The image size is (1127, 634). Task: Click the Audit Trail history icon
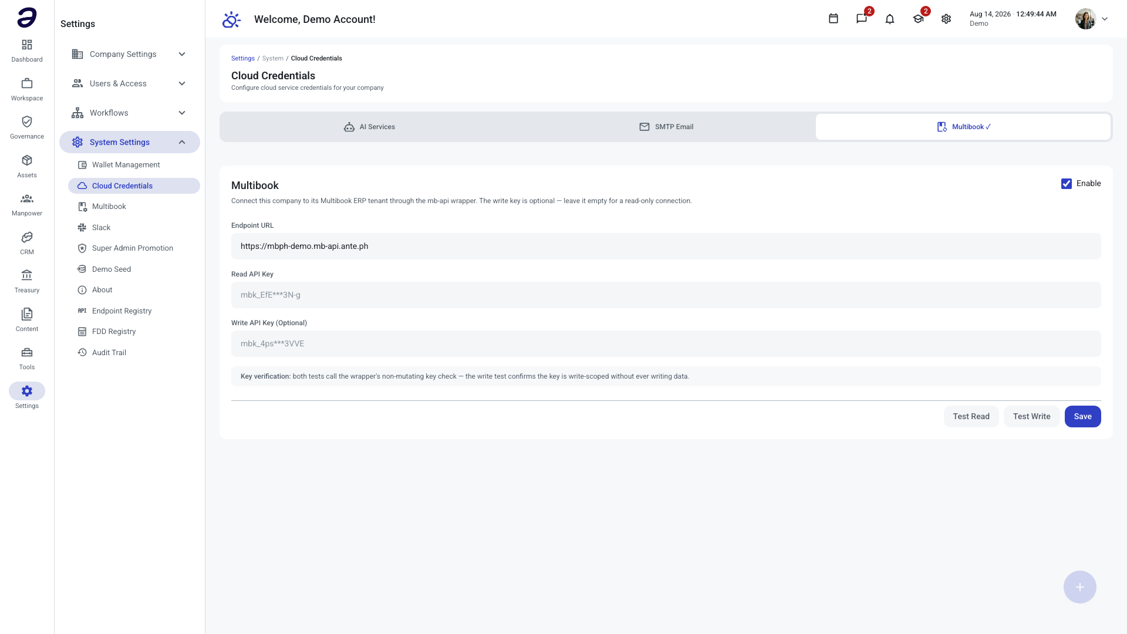[x=82, y=353]
